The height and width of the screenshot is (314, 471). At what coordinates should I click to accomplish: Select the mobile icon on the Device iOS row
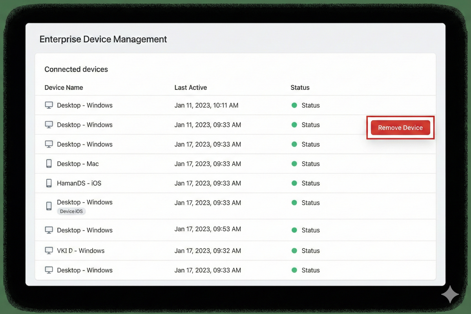pos(49,206)
